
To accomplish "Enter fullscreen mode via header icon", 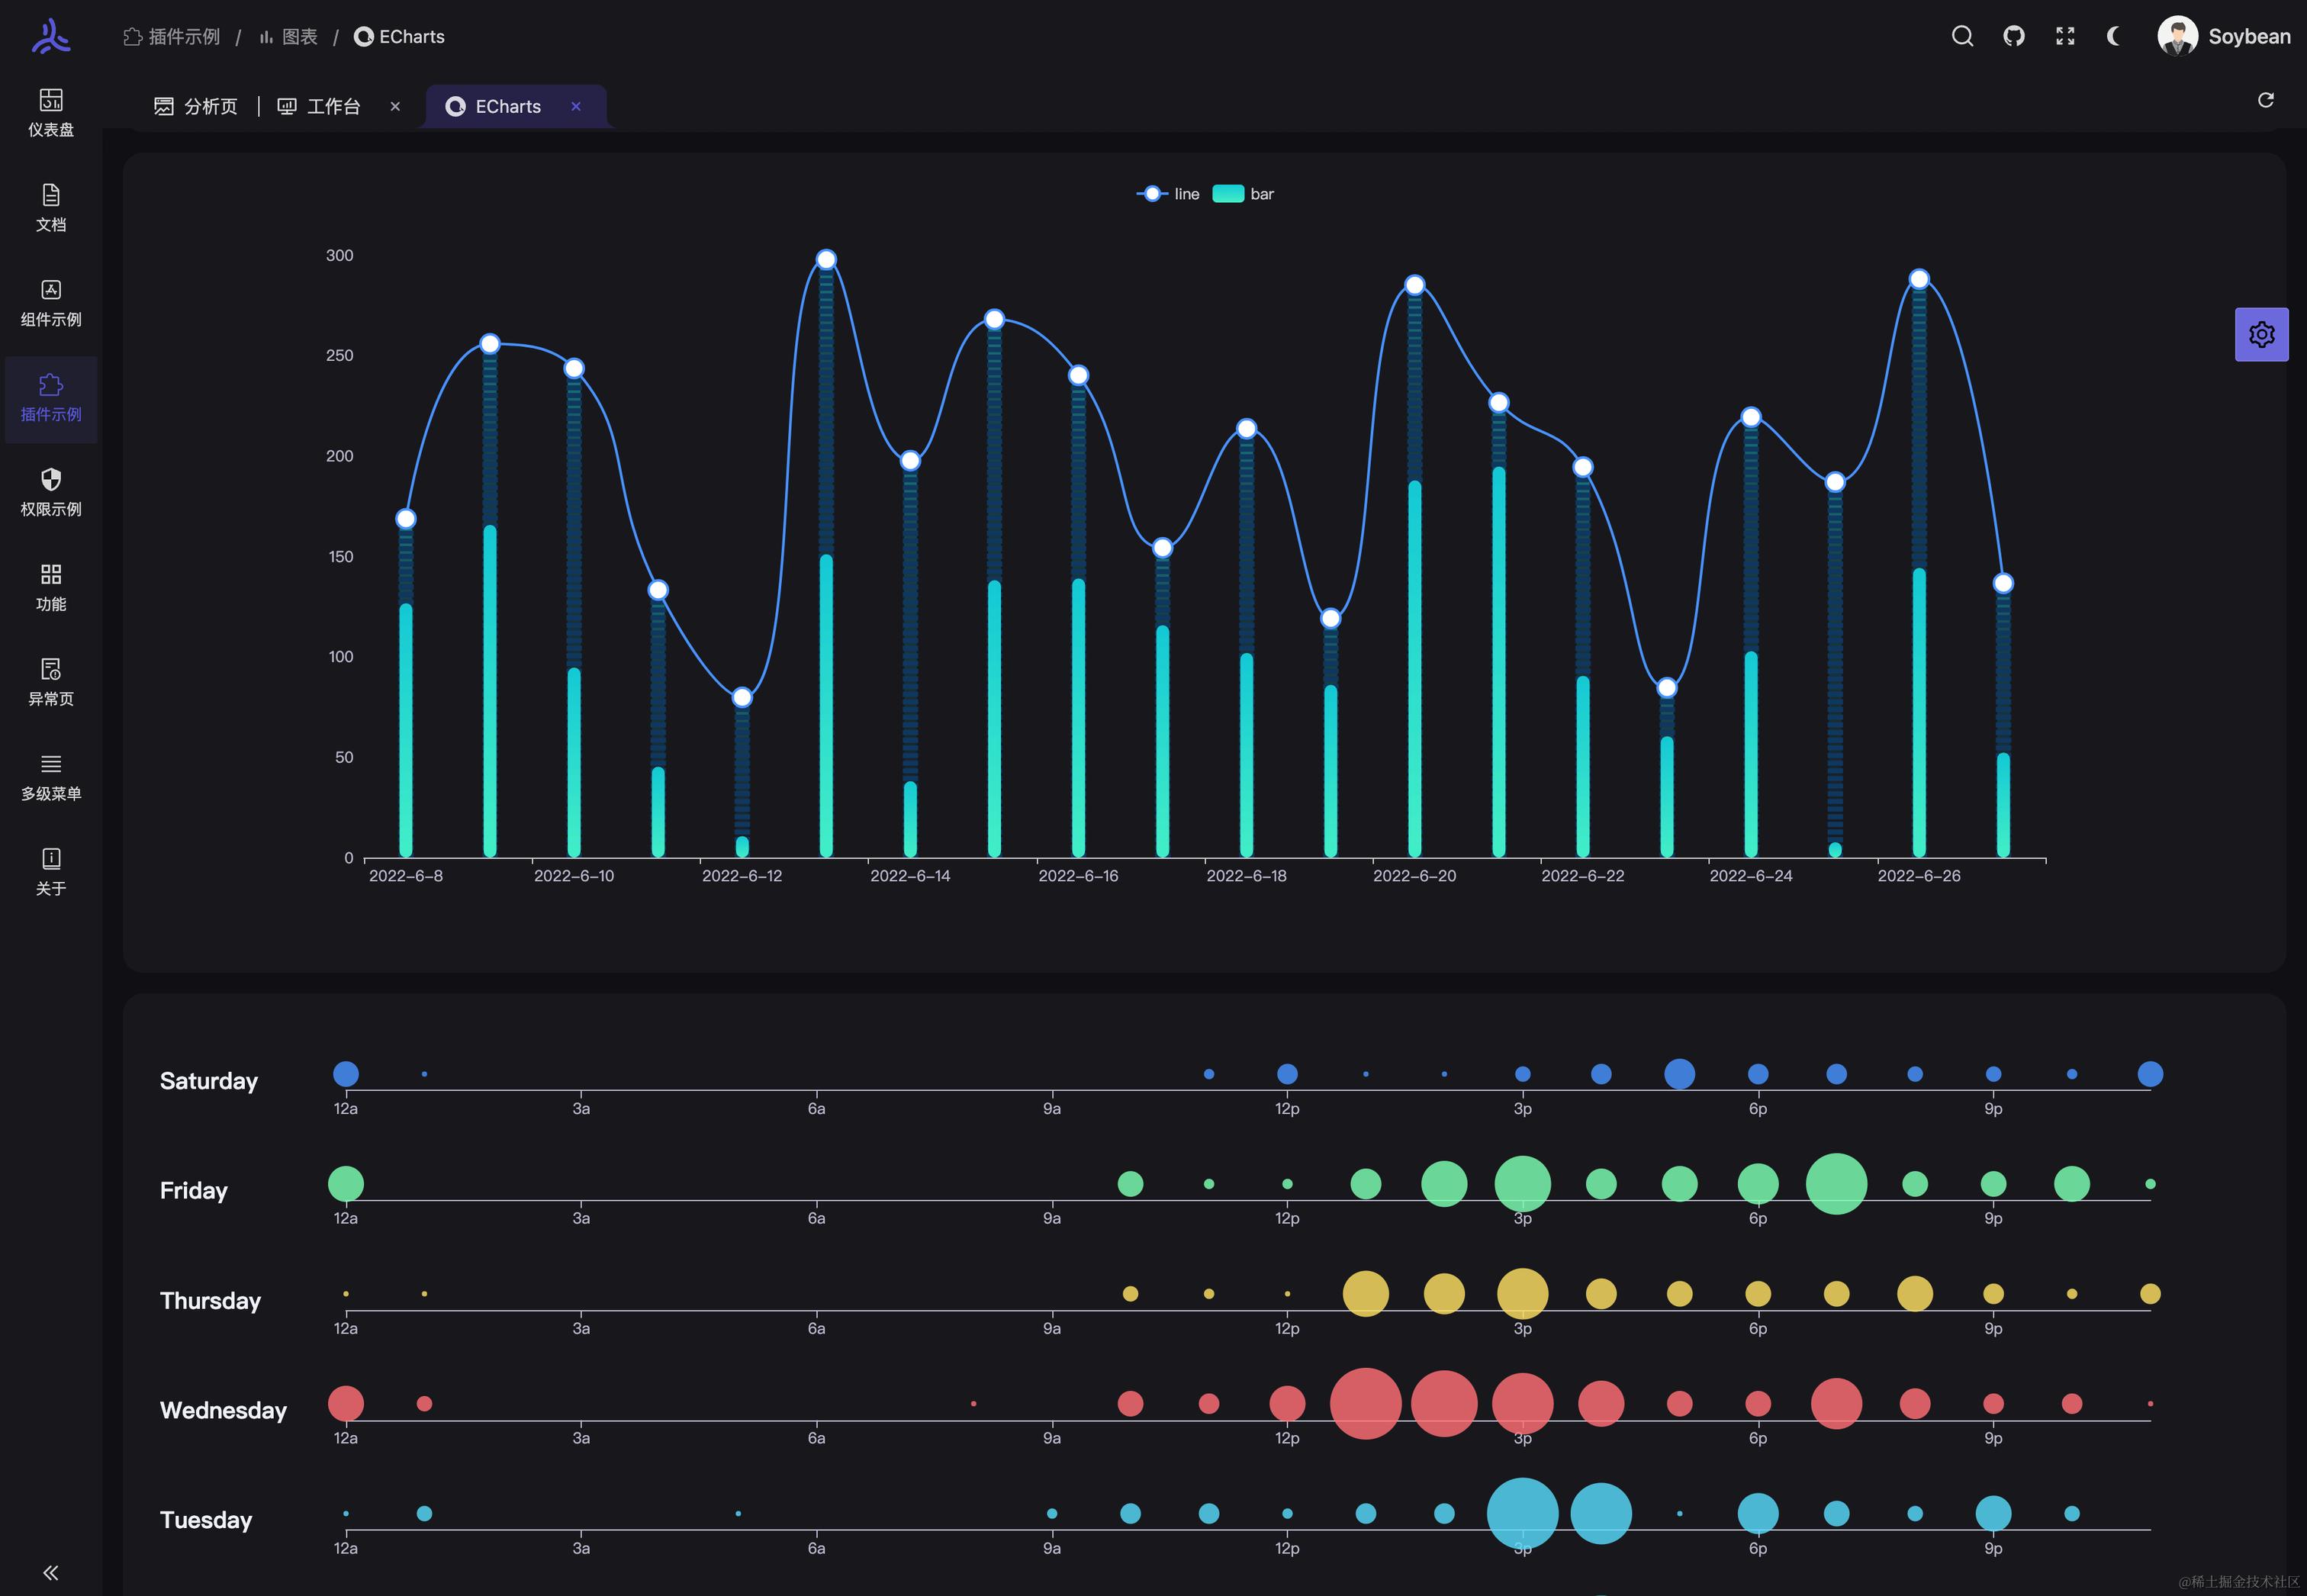I will [2065, 37].
